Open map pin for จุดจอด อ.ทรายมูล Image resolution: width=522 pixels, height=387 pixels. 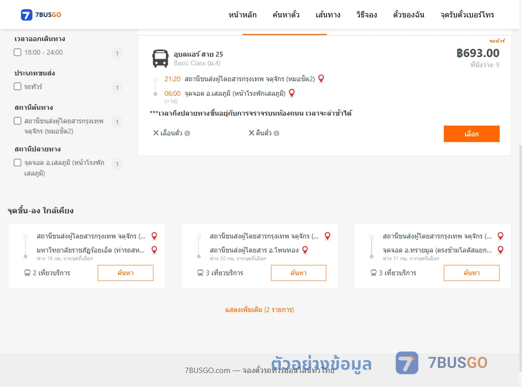pyautogui.click(x=500, y=250)
